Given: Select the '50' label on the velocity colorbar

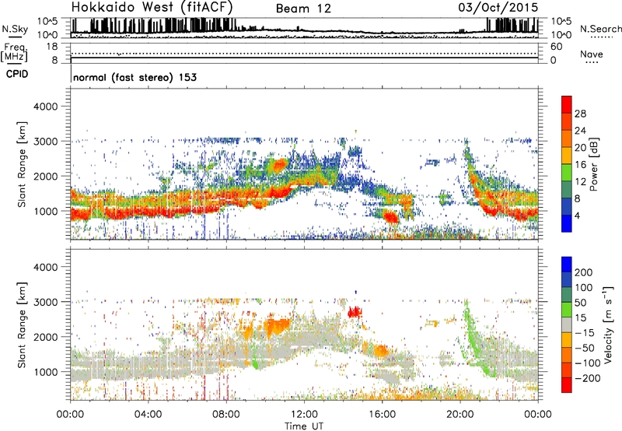Looking at the screenshot, I should point(580,303).
